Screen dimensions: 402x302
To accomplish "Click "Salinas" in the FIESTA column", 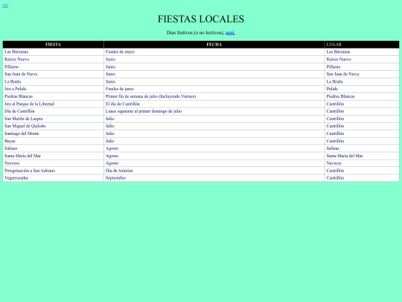I will point(10,148).
